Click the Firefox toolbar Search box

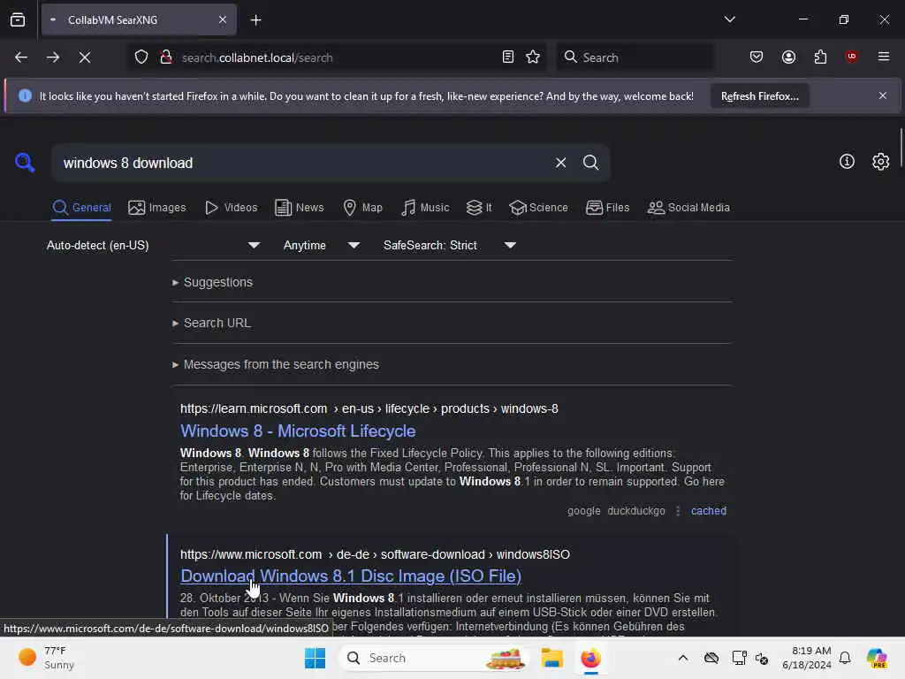coord(635,57)
